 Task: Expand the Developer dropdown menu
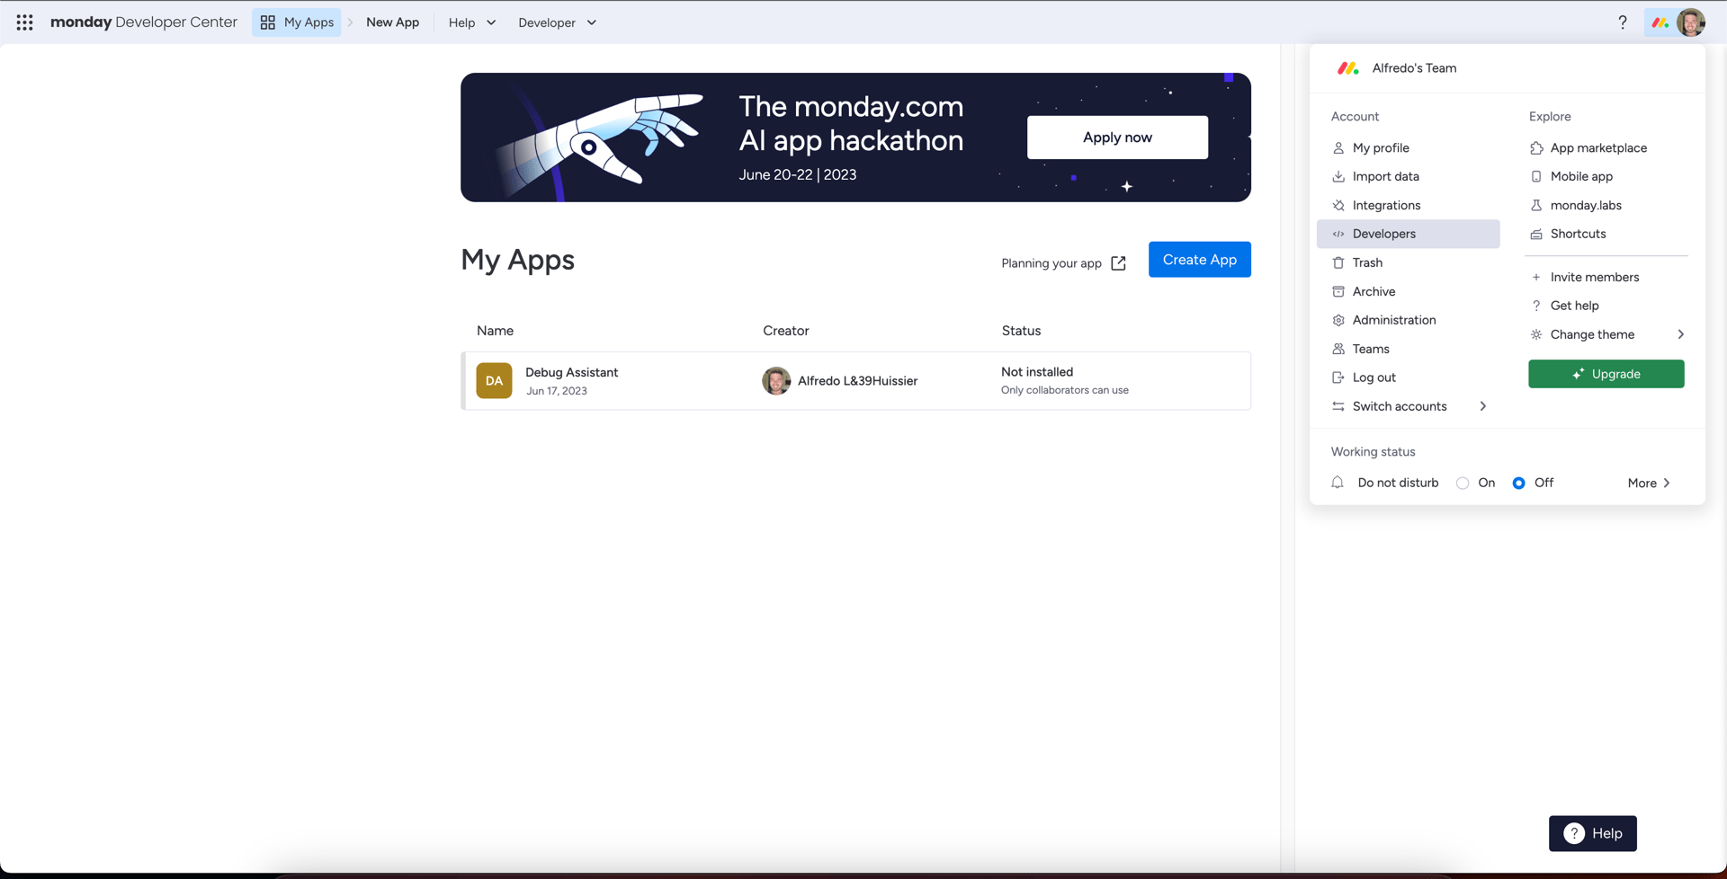557,22
